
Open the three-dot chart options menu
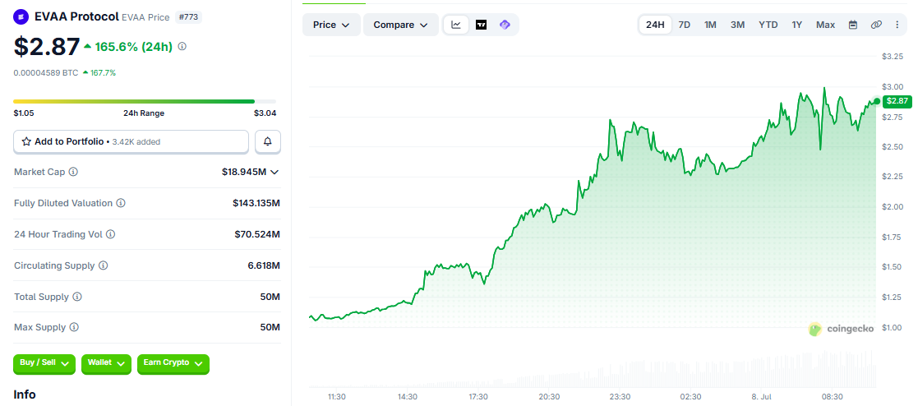coord(897,25)
